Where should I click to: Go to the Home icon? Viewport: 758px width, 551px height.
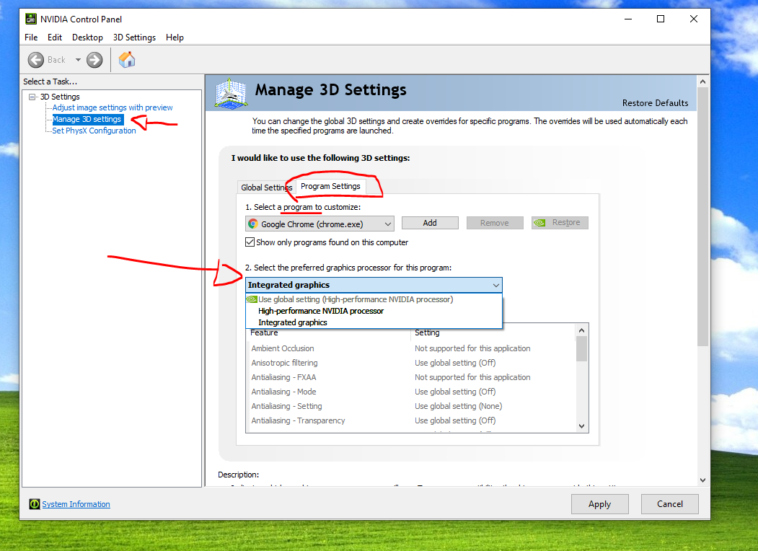coord(127,60)
